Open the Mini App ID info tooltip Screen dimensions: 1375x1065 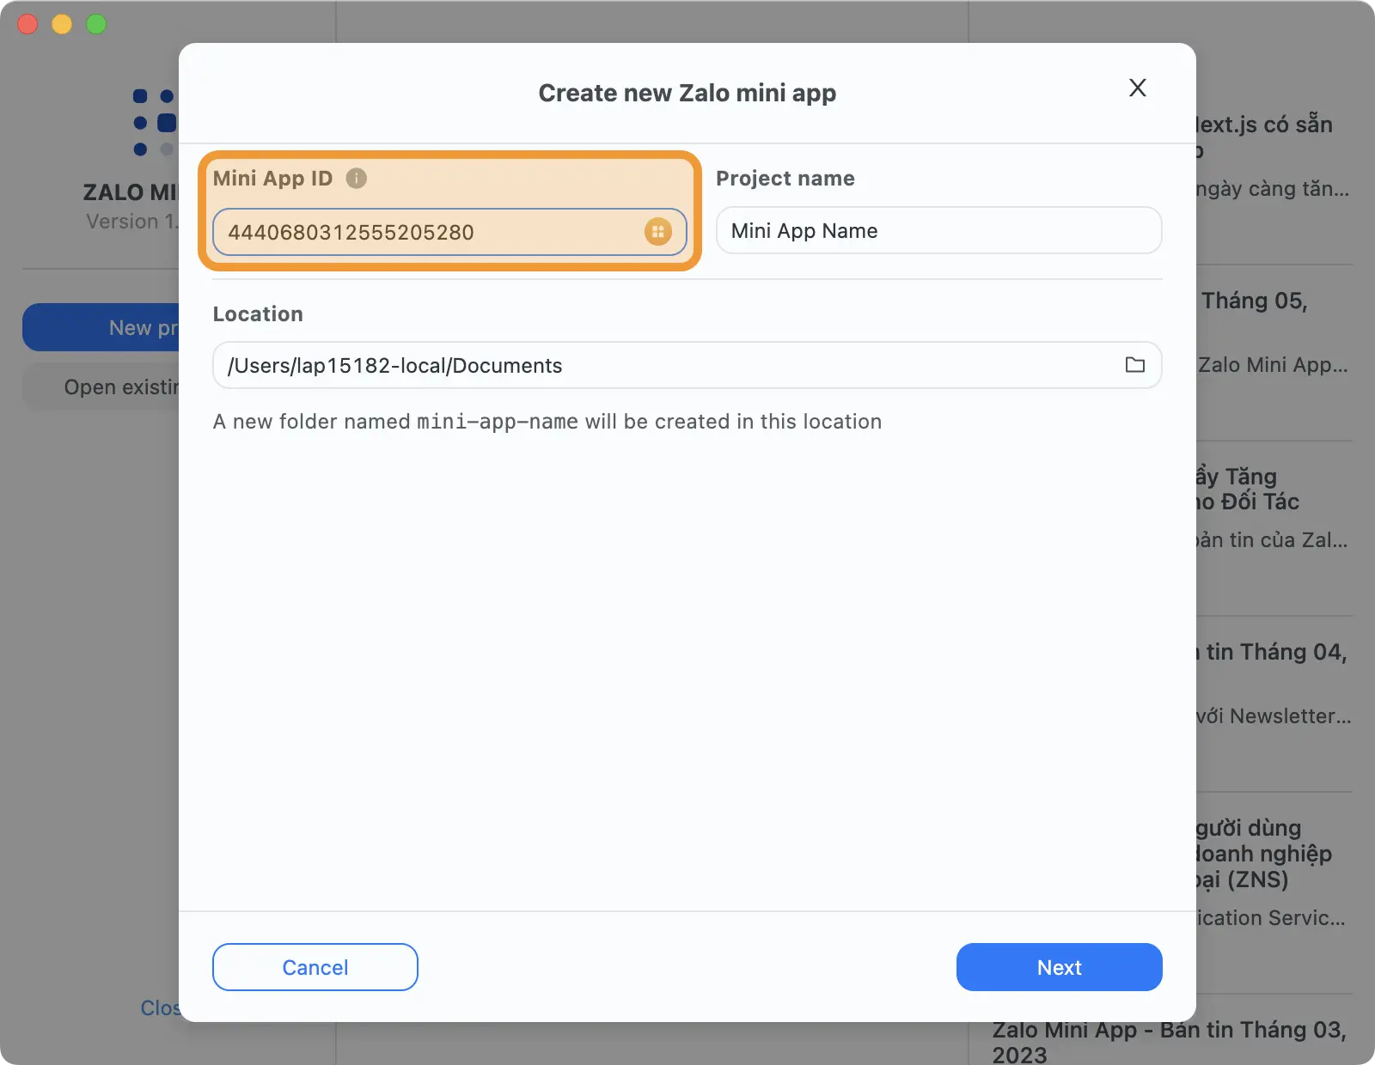(356, 179)
